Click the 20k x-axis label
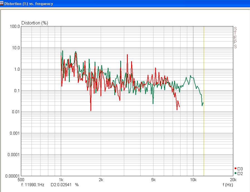250x192 pixels. [233, 180]
